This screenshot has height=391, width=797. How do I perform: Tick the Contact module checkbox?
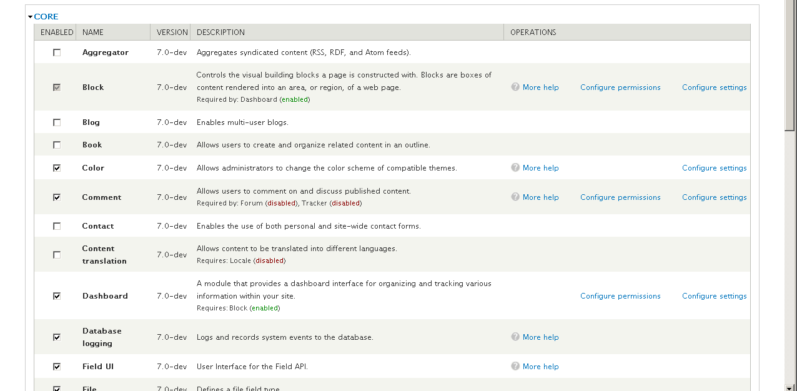57,226
